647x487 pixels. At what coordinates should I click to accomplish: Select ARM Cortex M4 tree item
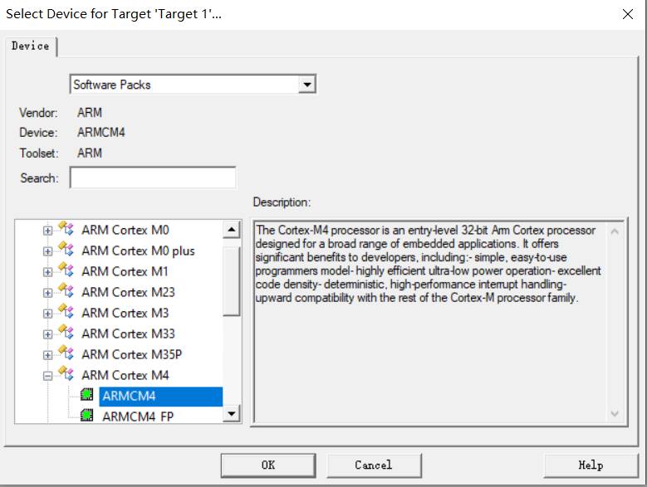point(125,375)
